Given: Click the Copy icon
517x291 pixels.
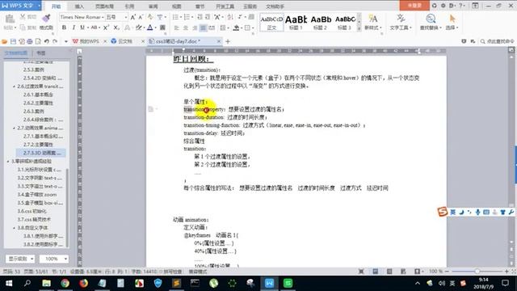Looking at the screenshot, I should [23, 27].
